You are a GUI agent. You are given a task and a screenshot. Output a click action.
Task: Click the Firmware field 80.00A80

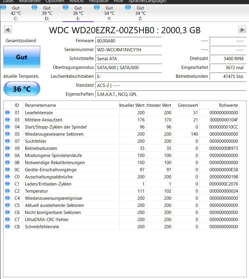129,41
